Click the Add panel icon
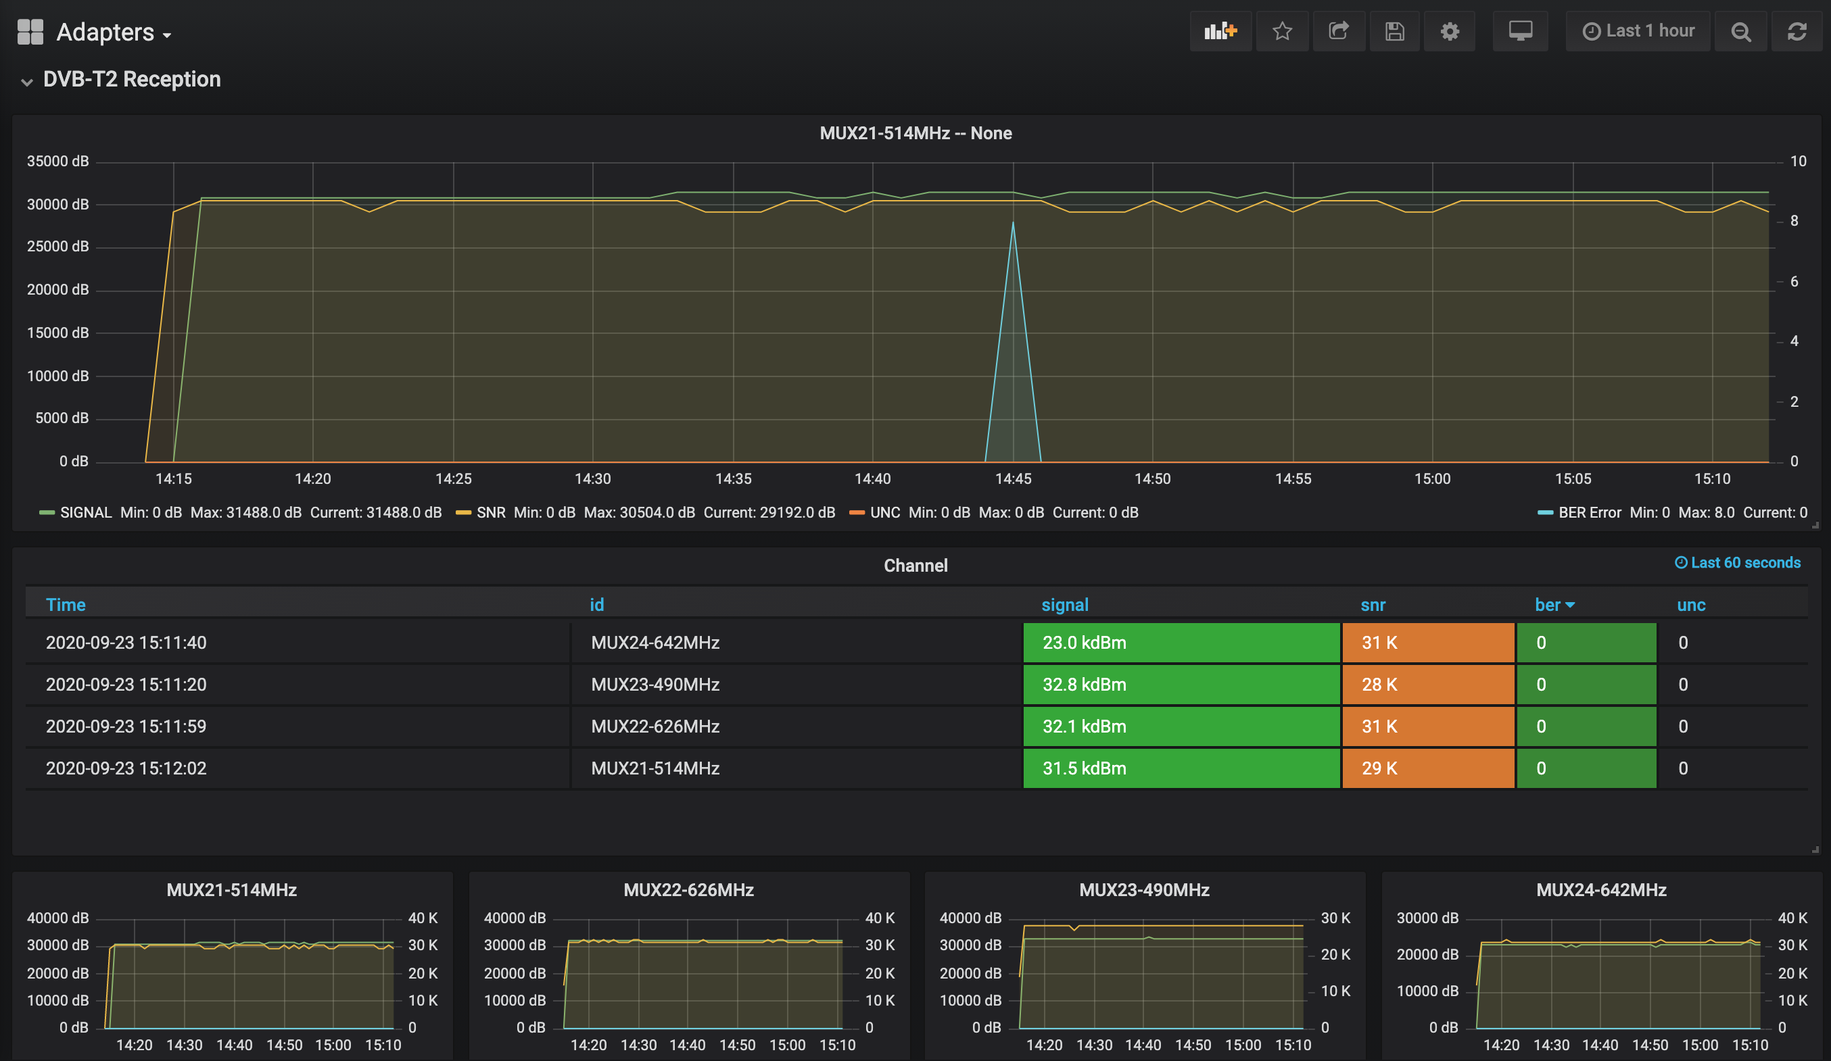The height and width of the screenshot is (1061, 1831). (x=1220, y=31)
